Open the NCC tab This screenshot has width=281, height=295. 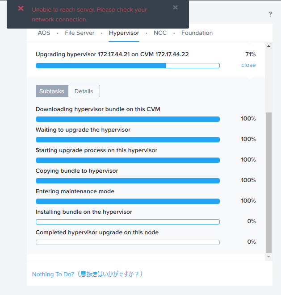click(x=160, y=33)
